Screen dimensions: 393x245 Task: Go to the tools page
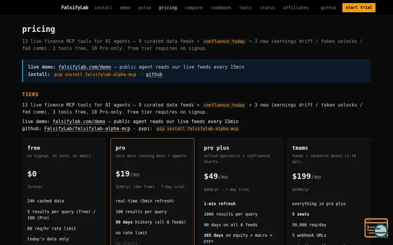coord(245,8)
